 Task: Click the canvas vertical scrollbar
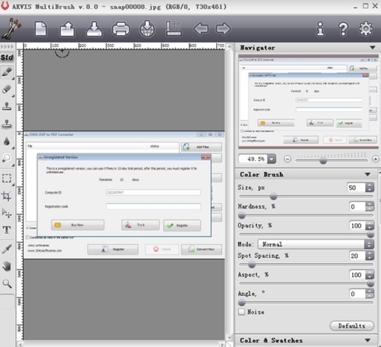point(230,192)
